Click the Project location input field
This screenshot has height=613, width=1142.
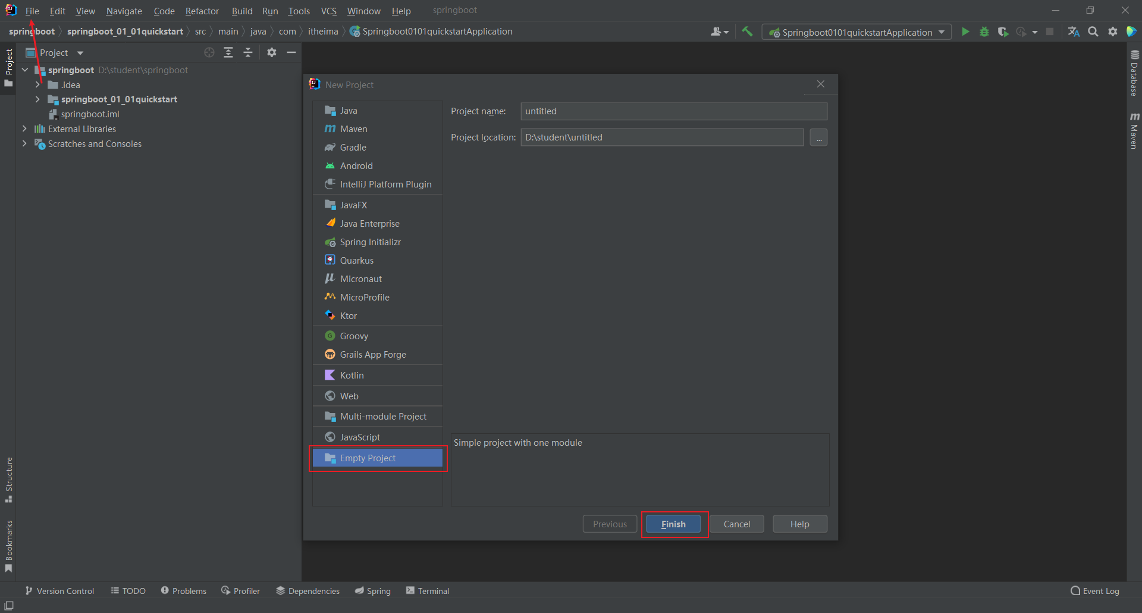(x=662, y=137)
